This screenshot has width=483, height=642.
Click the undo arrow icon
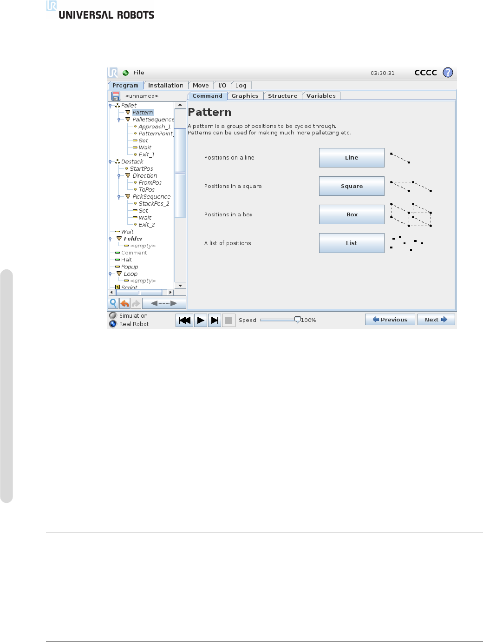tap(124, 303)
